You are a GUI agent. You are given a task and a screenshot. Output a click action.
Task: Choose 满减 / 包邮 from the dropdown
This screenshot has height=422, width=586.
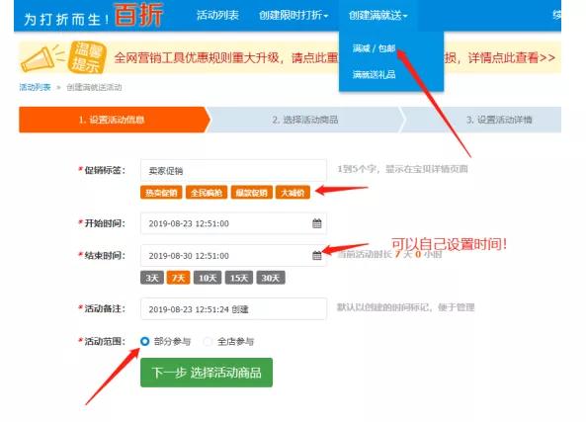click(x=374, y=48)
